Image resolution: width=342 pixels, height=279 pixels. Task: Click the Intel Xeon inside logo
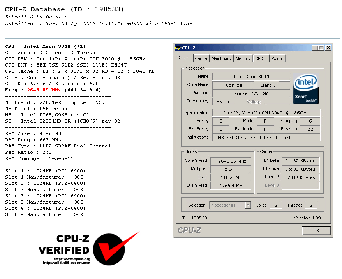[306, 88]
